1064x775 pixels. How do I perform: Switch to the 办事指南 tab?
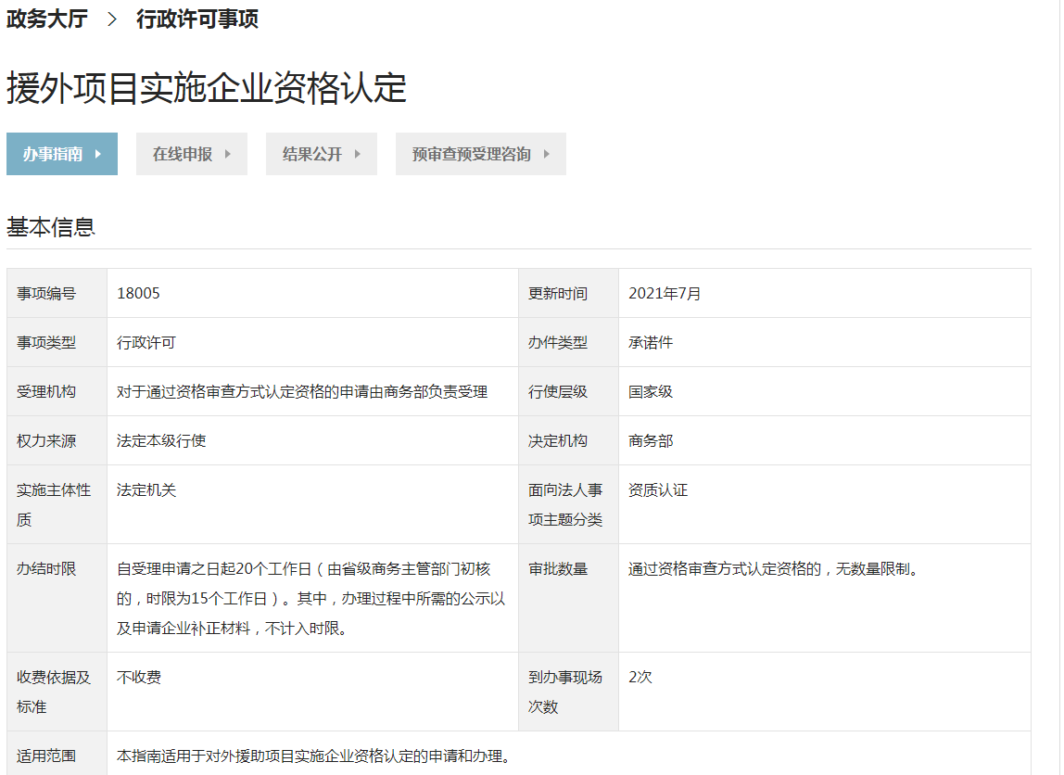tap(53, 155)
